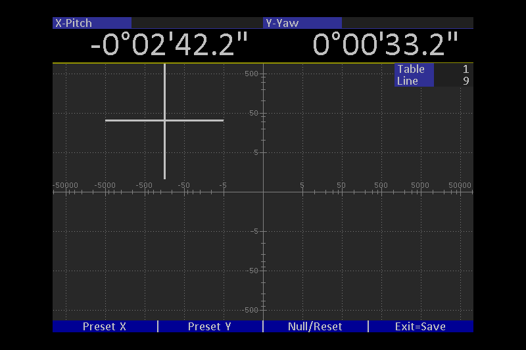526x350 pixels.
Task: Click the -50 label on the vertical axis
Action: pos(252,271)
